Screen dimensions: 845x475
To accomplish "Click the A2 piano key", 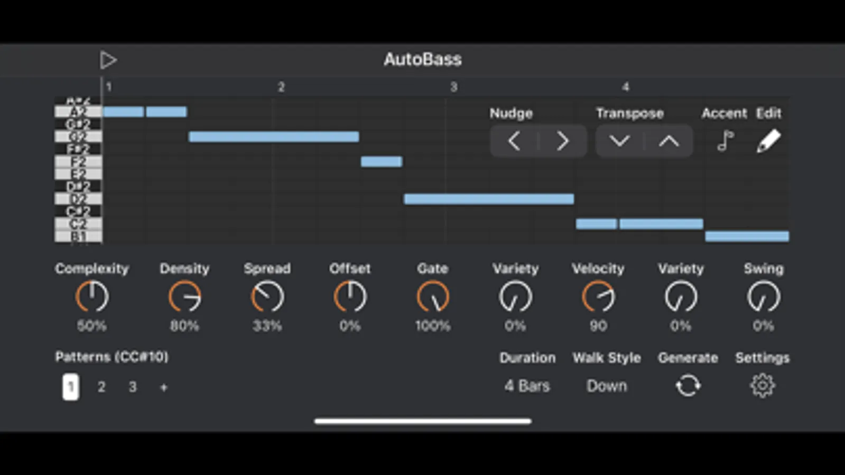I will coord(78,112).
